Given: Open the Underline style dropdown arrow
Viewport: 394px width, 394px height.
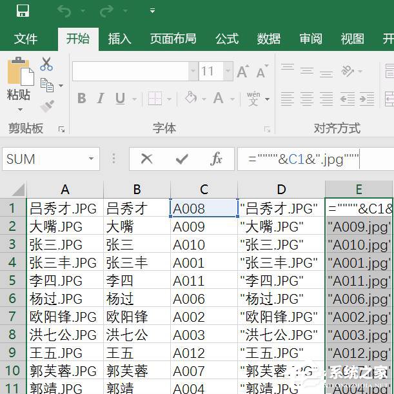Looking at the screenshot, I should pos(134,99).
